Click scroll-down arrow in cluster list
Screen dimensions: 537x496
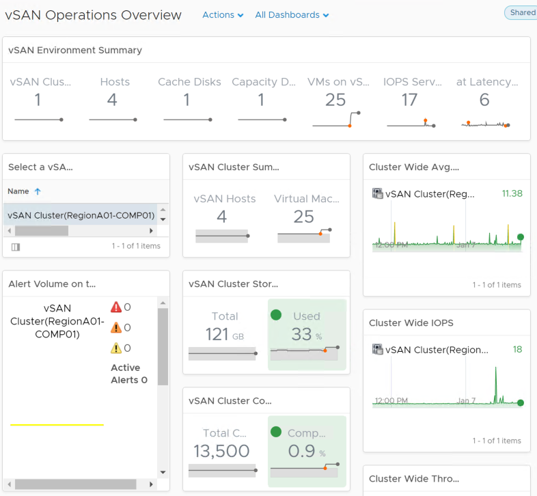tap(163, 219)
